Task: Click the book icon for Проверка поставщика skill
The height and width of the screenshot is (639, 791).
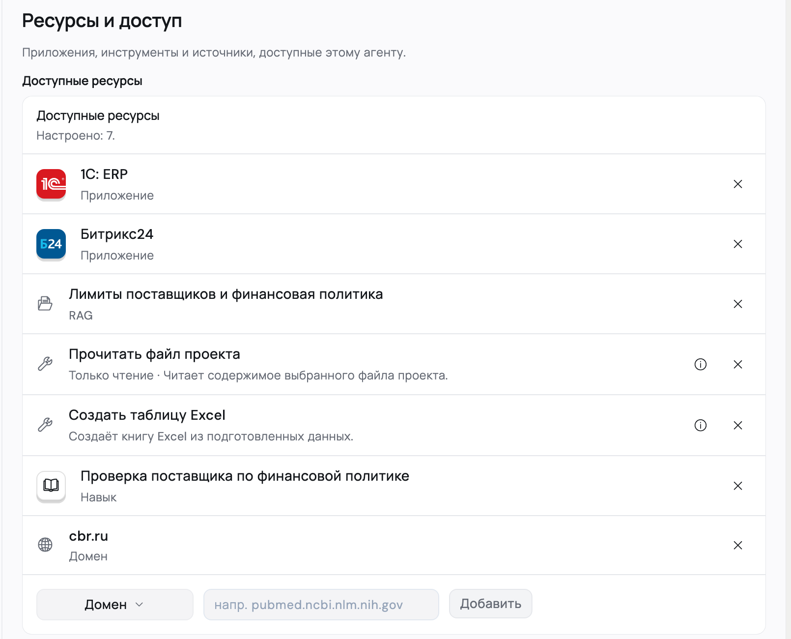Action: click(51, 486)
